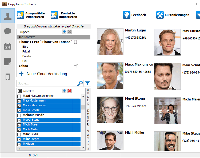The image size is (200, 158).
Task: Select Alle Kontakte group
Action: point(54,37)
